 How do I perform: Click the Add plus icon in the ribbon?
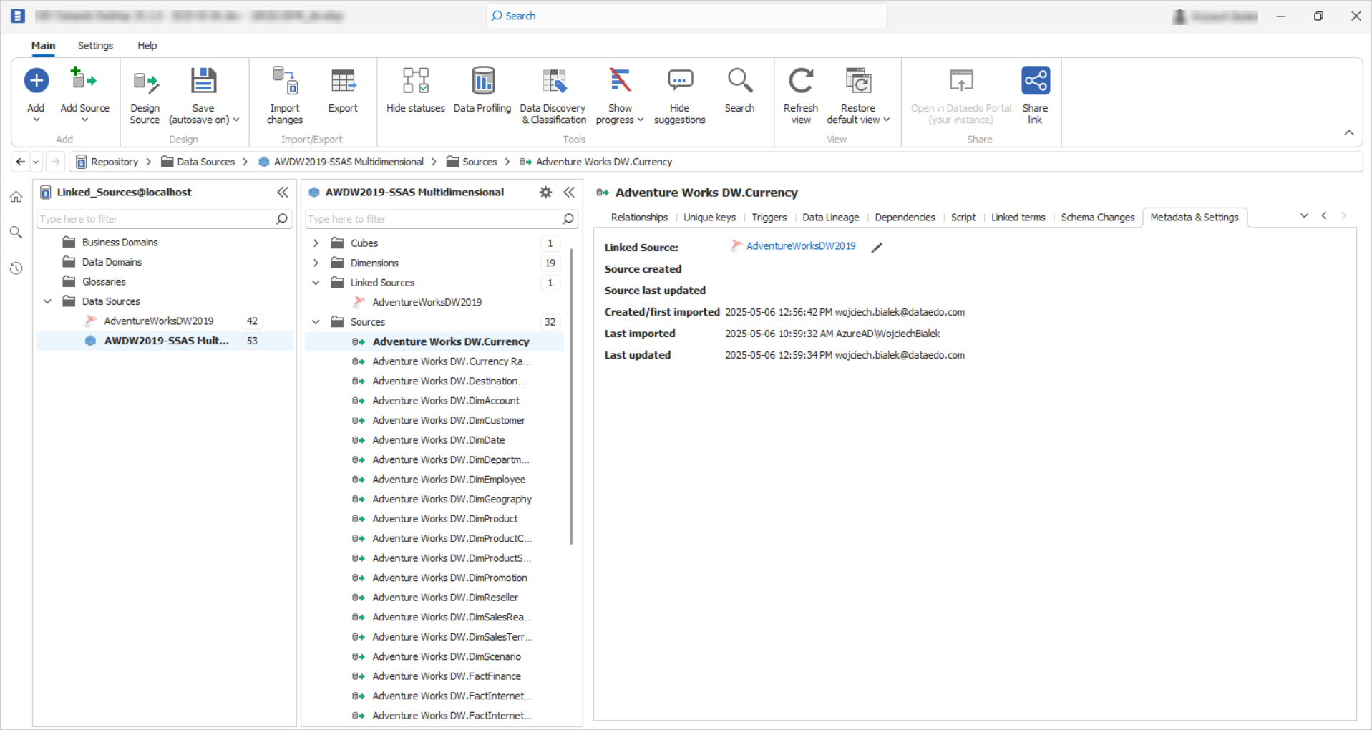(x=37, y=80)
